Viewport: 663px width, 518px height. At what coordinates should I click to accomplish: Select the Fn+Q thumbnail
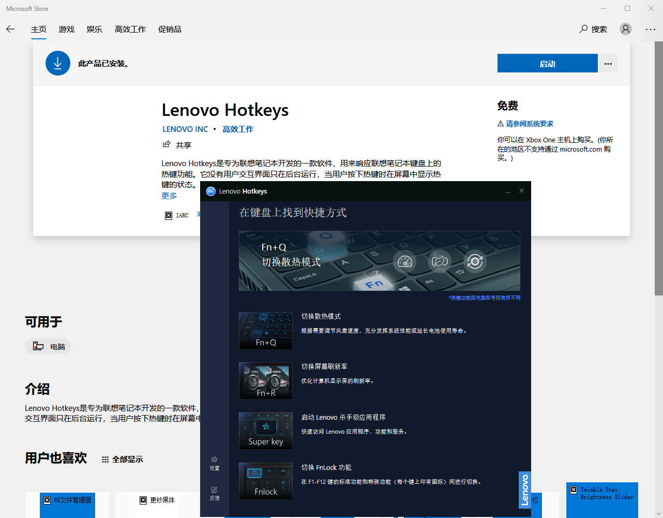click(266, 331)
